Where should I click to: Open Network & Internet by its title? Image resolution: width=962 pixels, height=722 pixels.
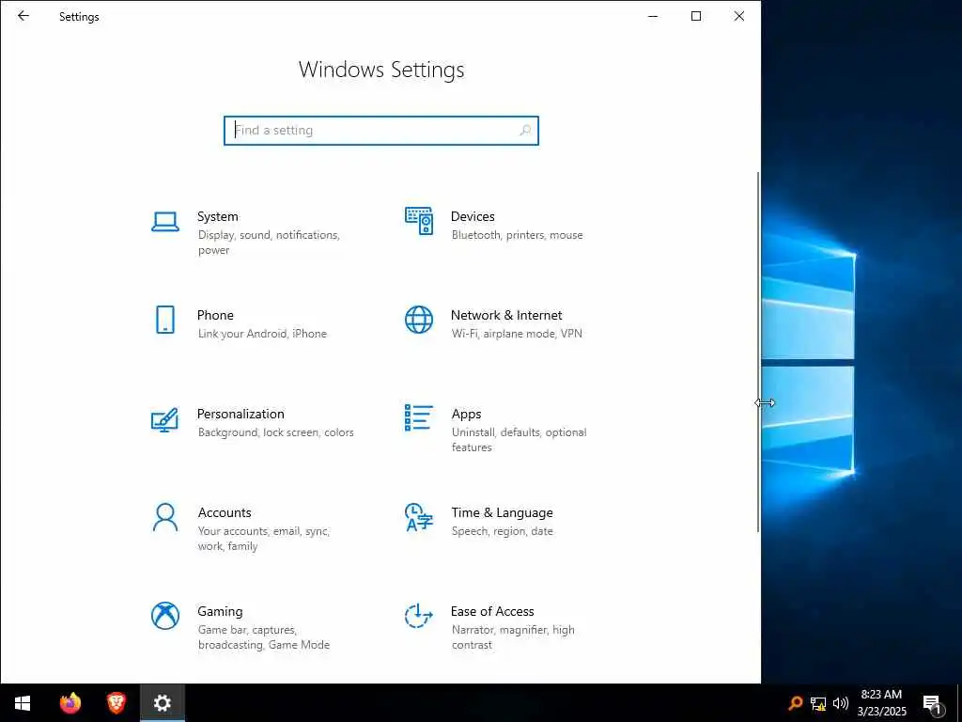506,315
